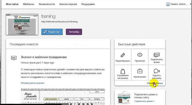The image size is (192, 105).
Task: Follow the Посмотреть значки link
Action: [x=33, y=83]
